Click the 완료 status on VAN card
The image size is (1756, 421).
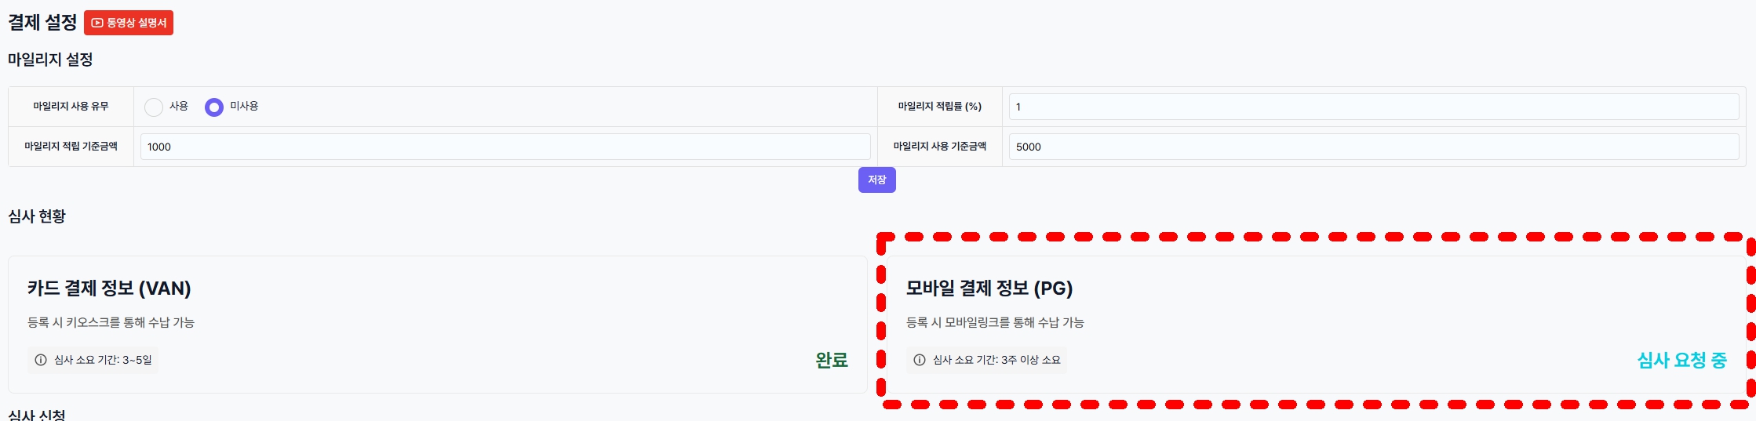pyautogui.click(x=832, y=360)
